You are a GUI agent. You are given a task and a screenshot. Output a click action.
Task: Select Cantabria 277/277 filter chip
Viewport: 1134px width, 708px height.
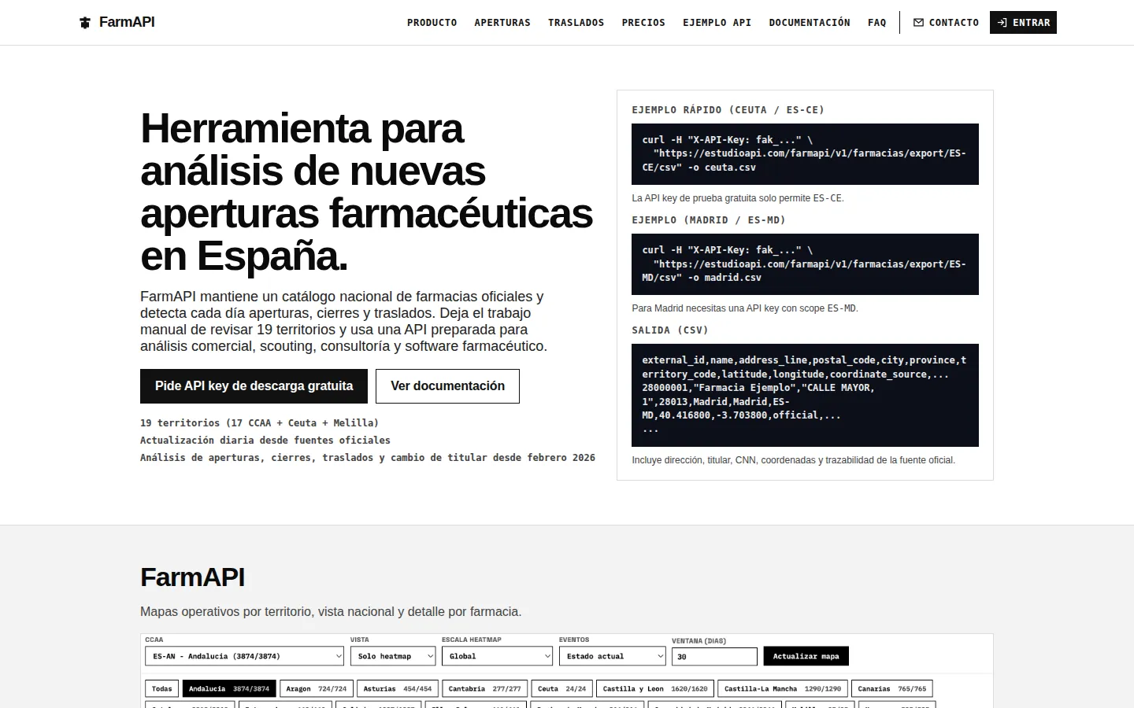coord(484,688)
